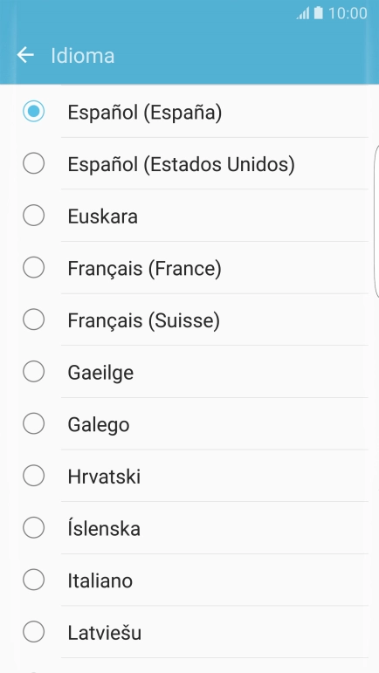Select the Français (France) radio button
Viewport: 379px width, 673px height.
pos(33,267)
